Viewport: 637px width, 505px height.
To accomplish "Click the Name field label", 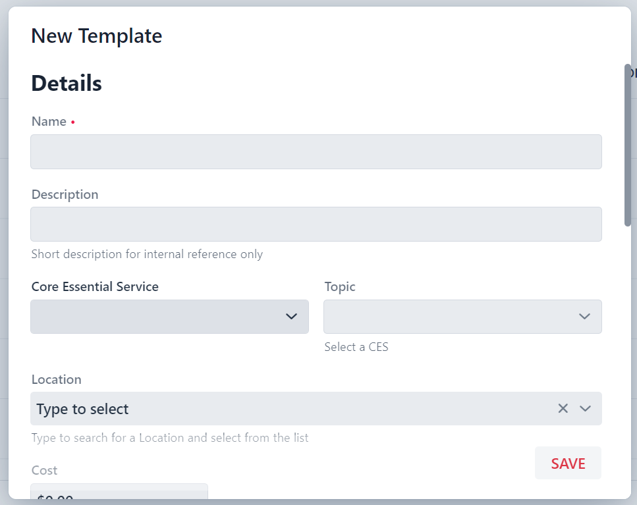I will coord(49,122).
